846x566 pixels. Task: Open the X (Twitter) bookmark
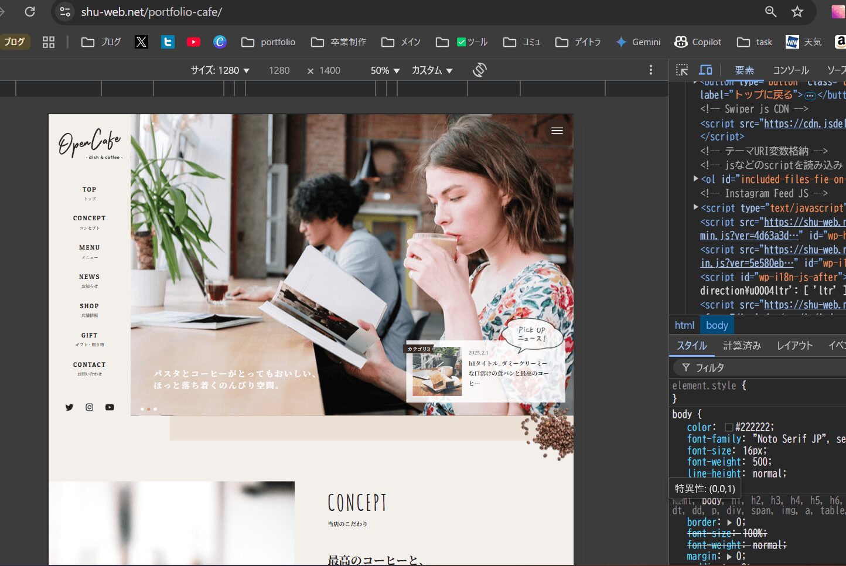(141, 42)
